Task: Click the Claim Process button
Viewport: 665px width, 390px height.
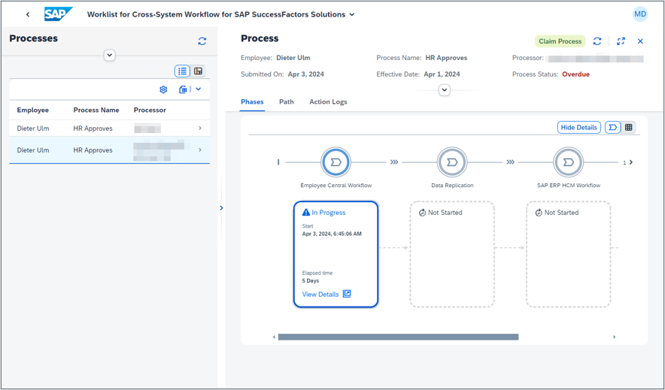Action: click(x=560, y=41)
